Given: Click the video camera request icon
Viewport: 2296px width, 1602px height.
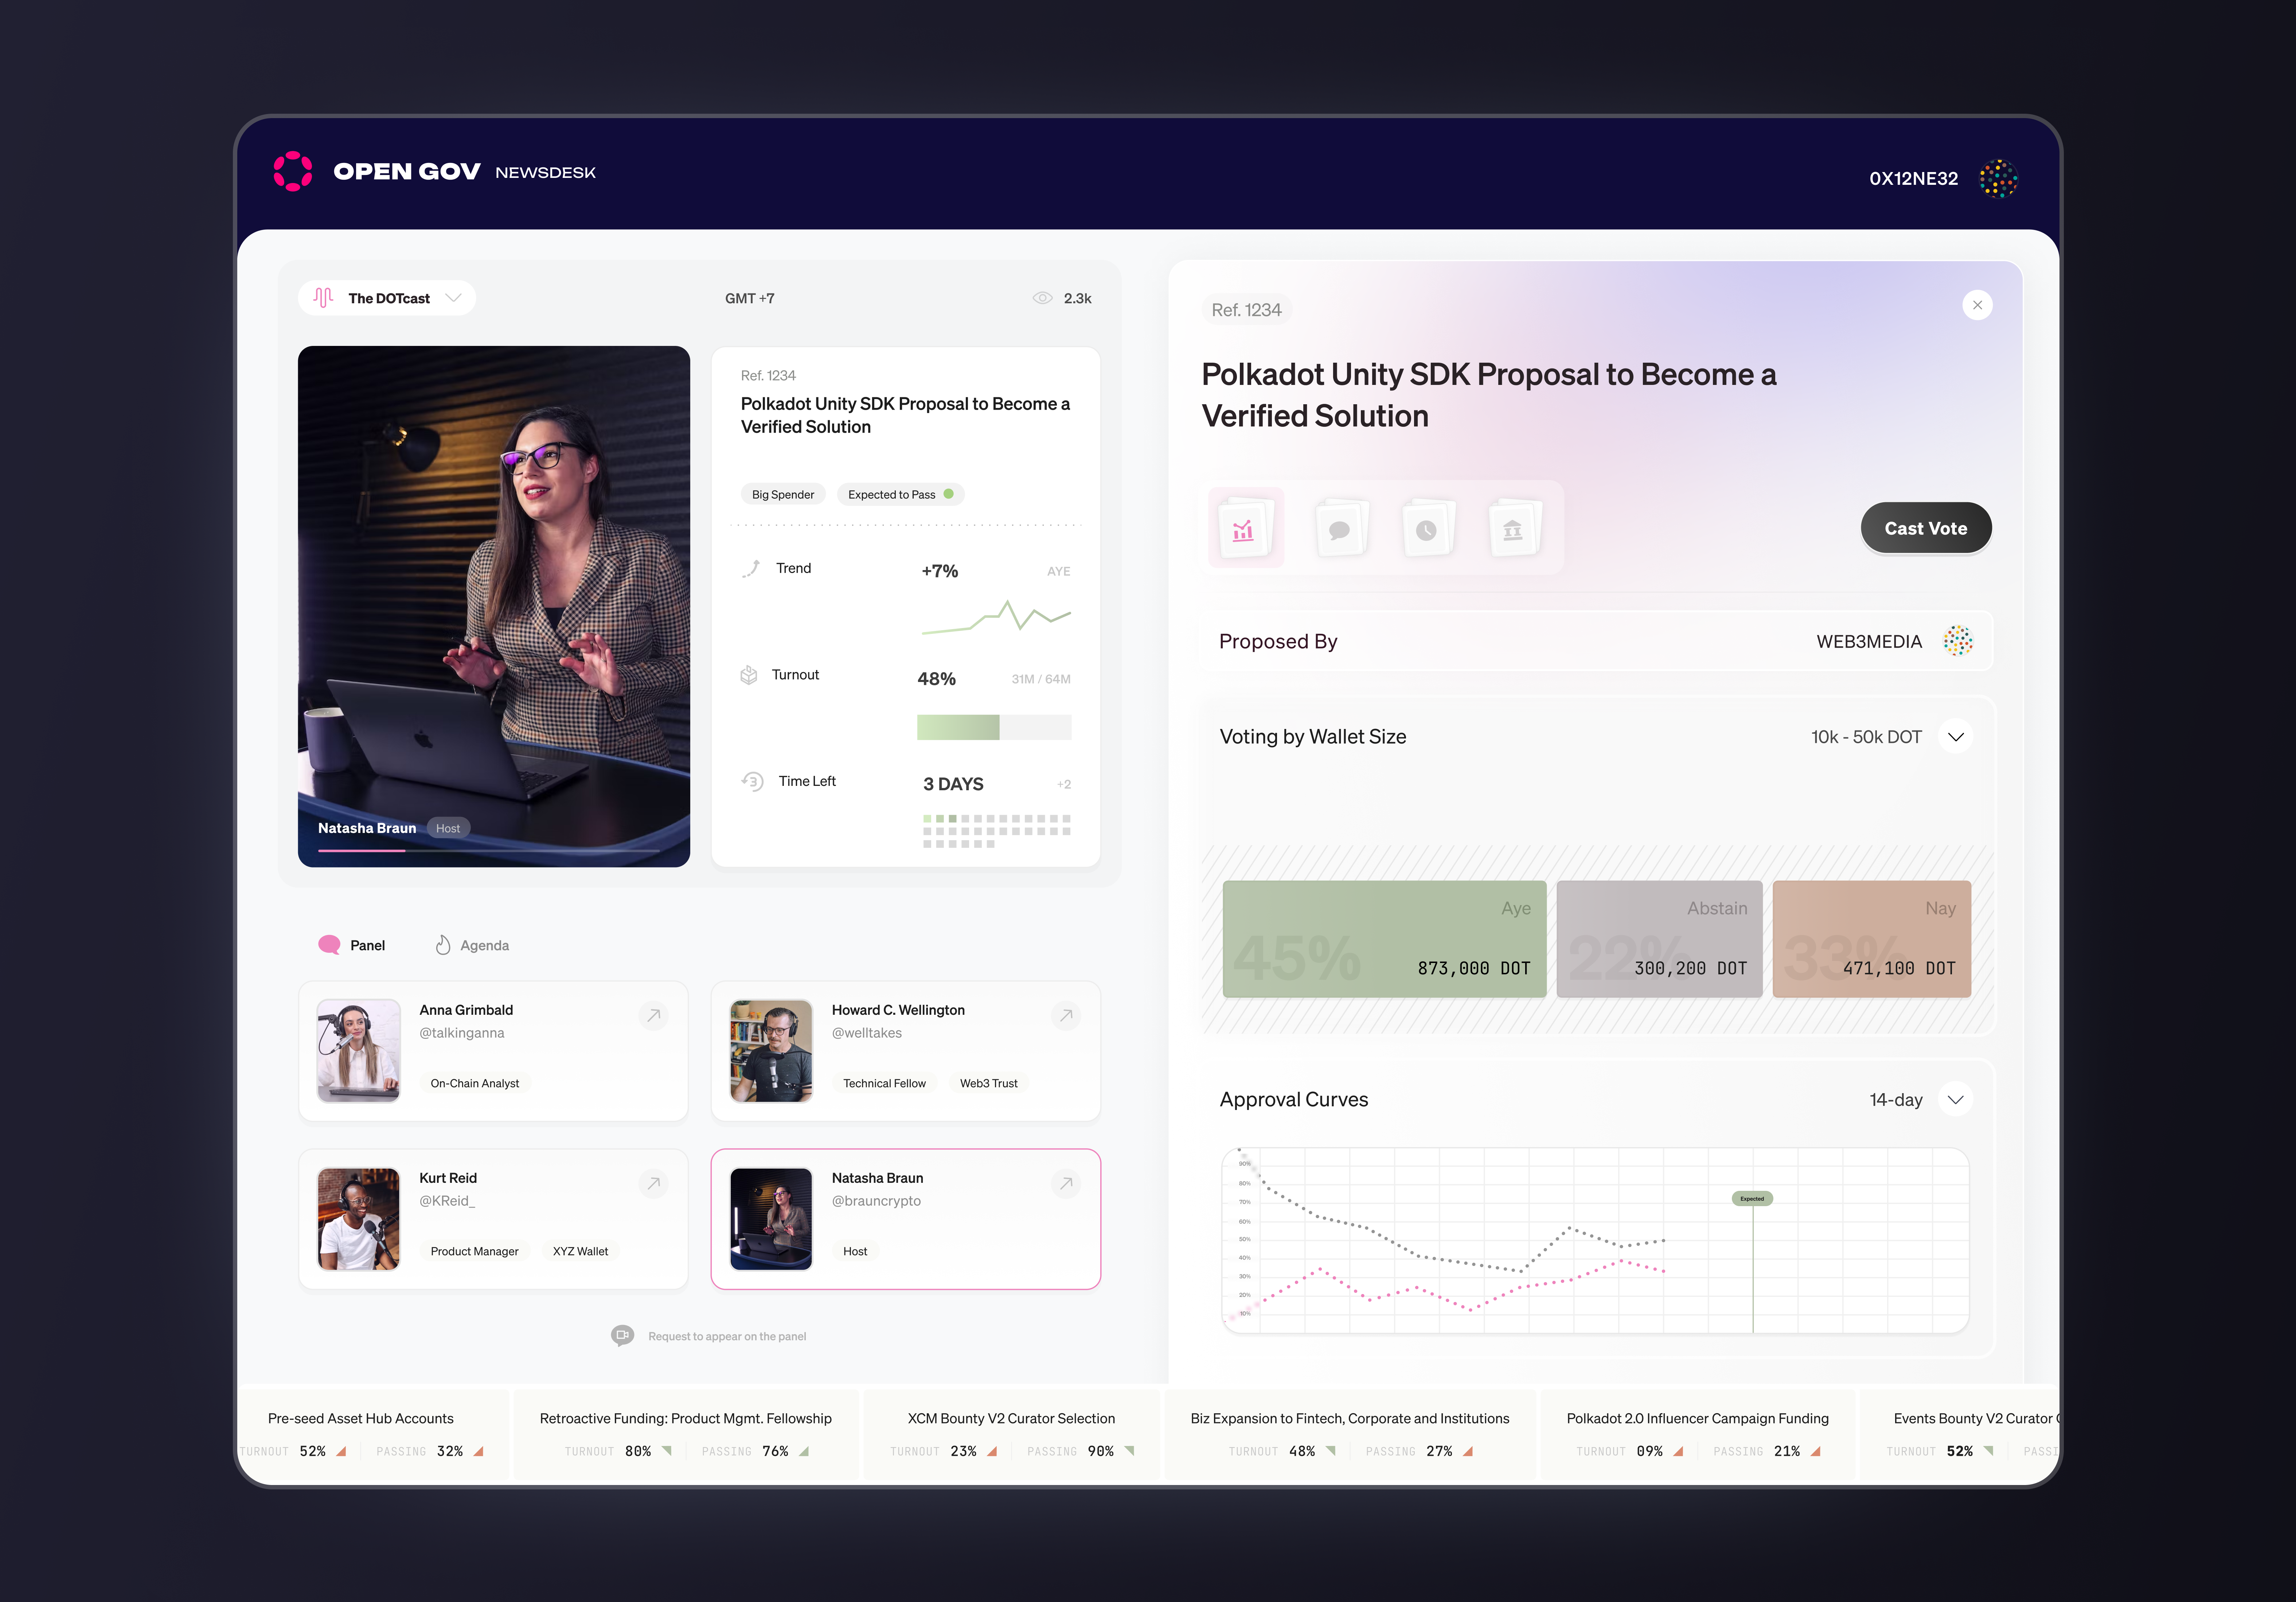Looking at the screenshot, I should click(x=622, y=1335).
